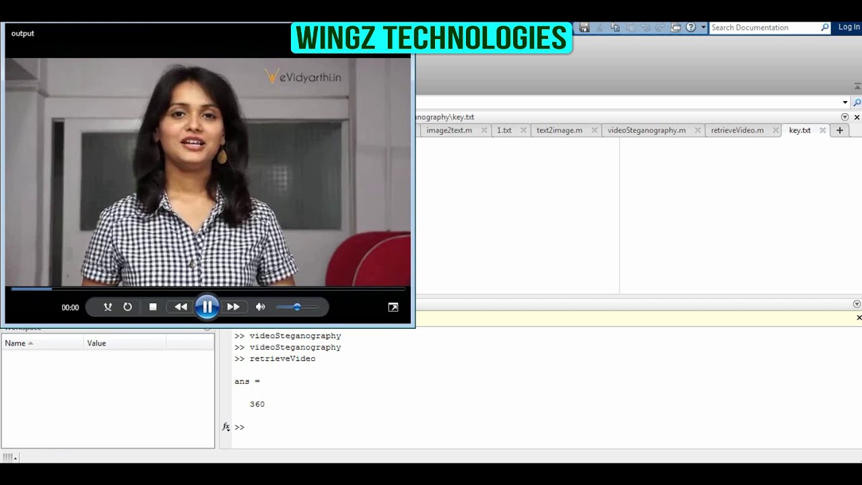Viewport: 862px width, 485px height.
Task: Click the 360 answer value
Action: (257, 404)
